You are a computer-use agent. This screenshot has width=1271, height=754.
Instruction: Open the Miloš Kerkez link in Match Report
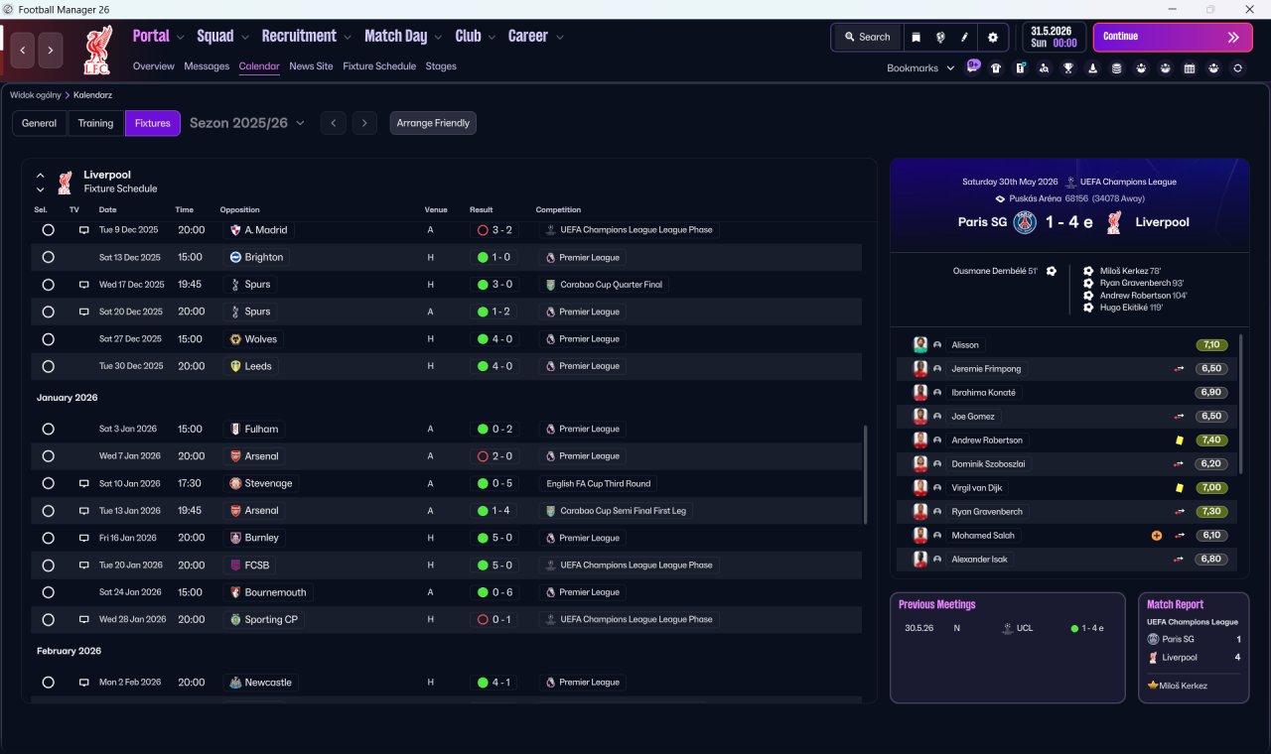click(1183, 686)
